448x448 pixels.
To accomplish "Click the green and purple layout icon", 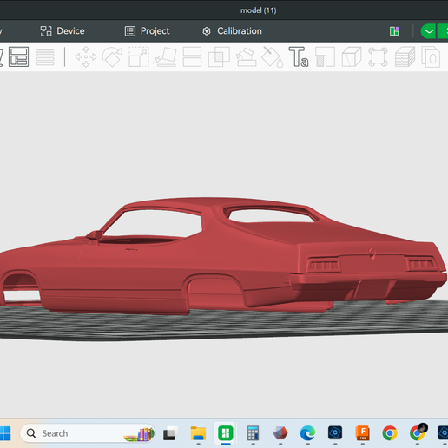I will 394,31.
